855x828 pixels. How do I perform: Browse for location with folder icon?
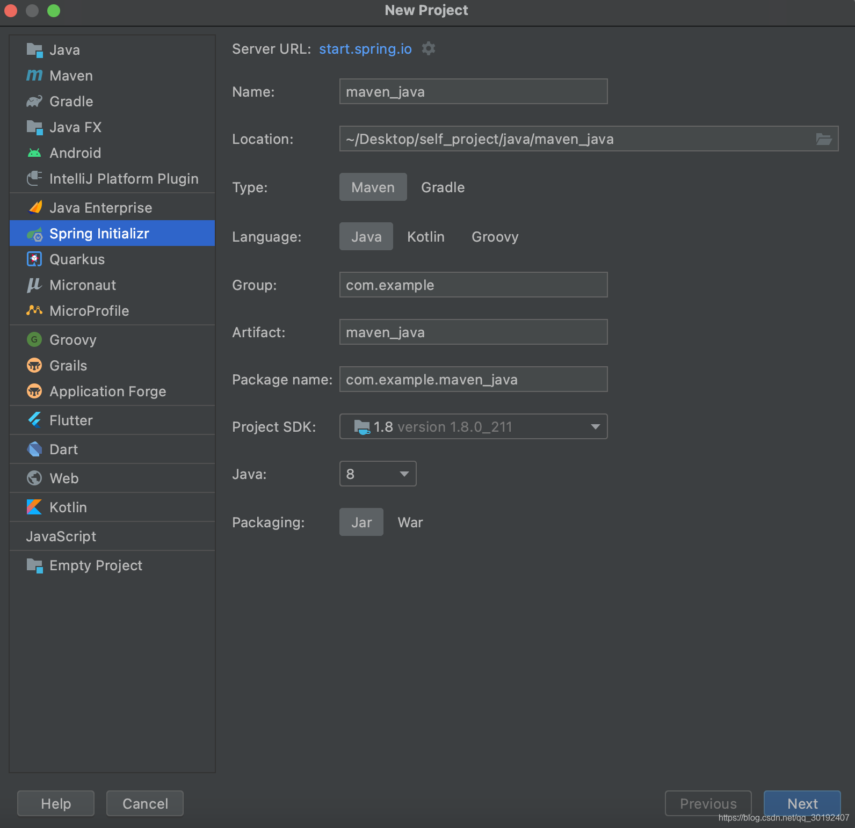pos(824,139)
